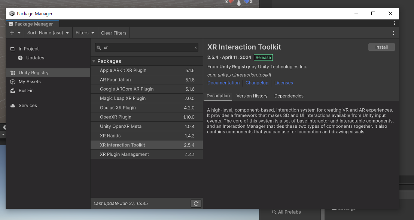Select XR Plugin Management package
This screenshot has height=220, width=414.
tap(147, 154)
